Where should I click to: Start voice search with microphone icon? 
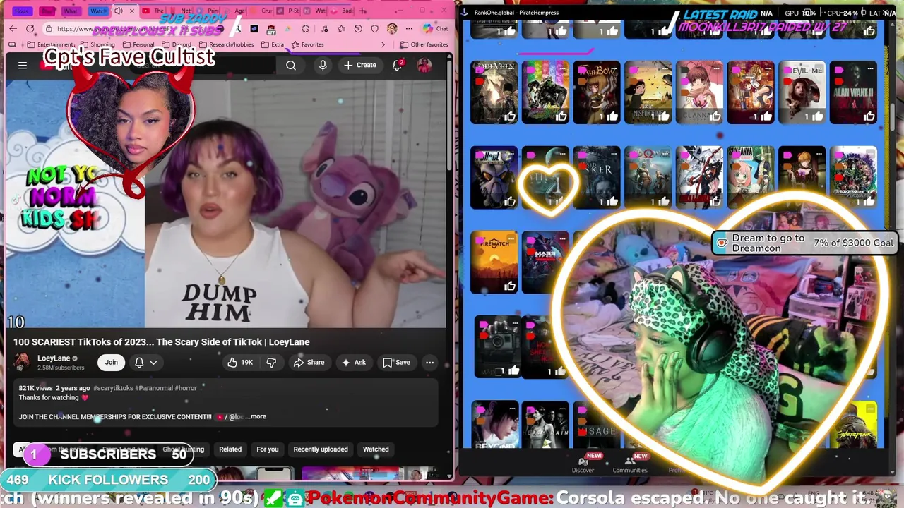[323, 65]
